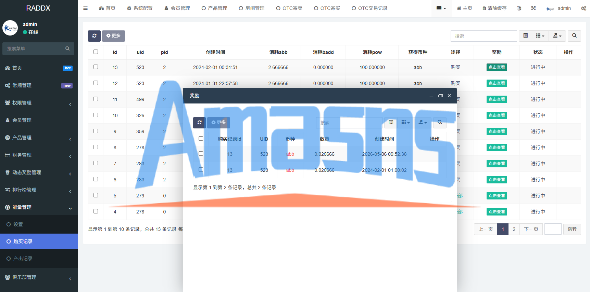Focus the page number jump input
Screen dimensions: 590x292
(553, 229)
